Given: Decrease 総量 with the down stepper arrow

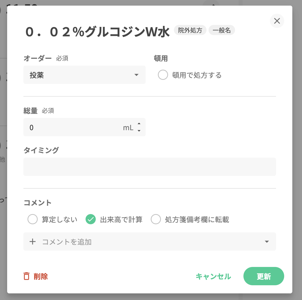Looking at the screenshot, I should (x=139, y=131).
